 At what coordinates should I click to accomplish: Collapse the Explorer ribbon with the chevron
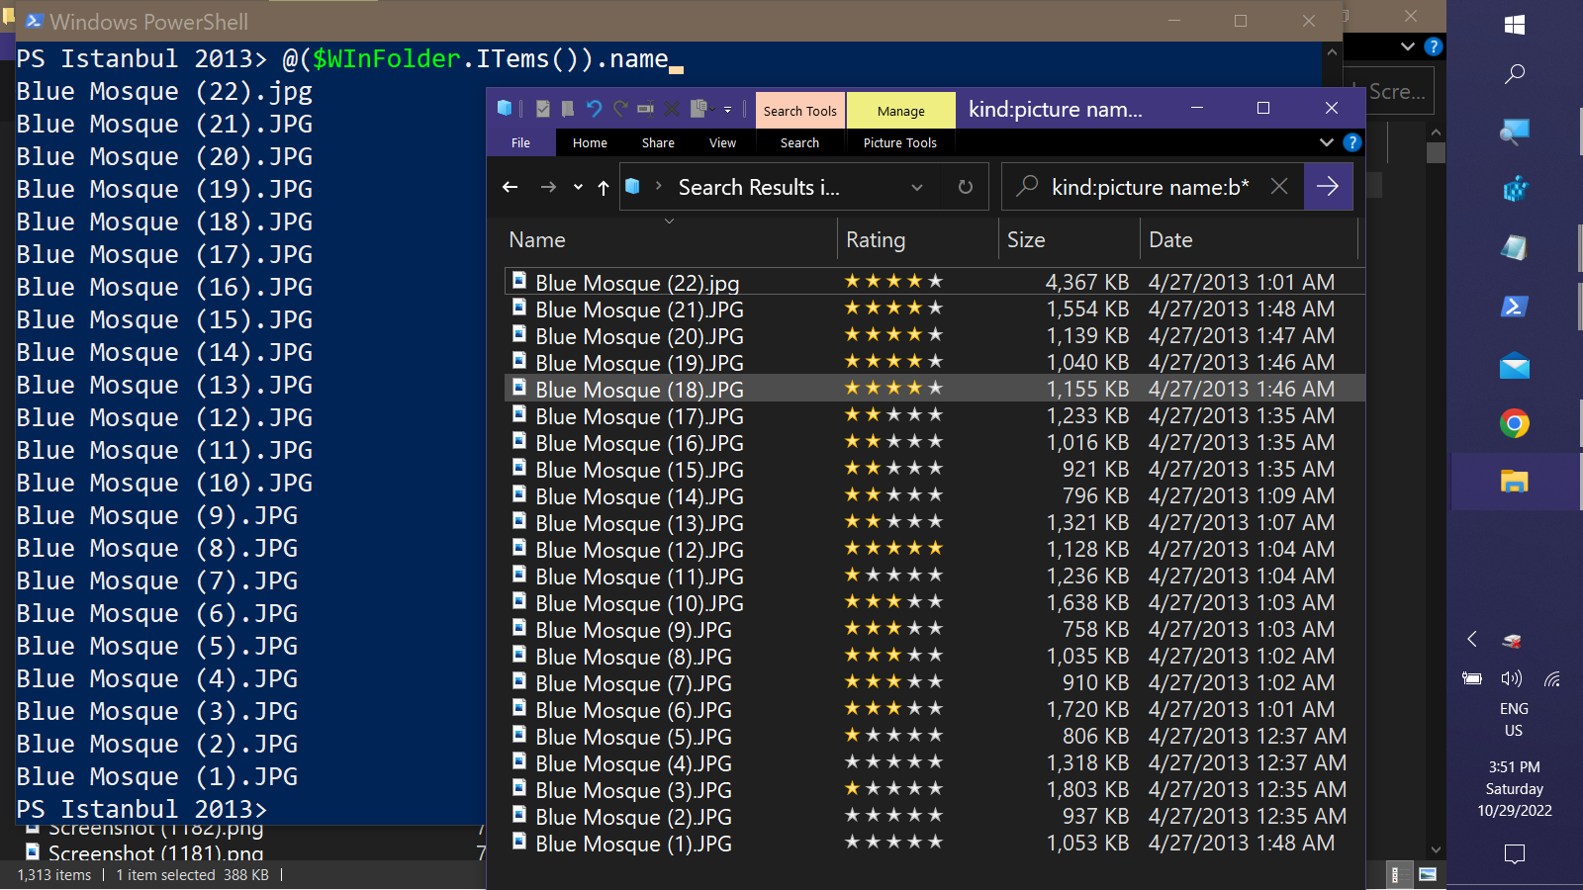1327,142
